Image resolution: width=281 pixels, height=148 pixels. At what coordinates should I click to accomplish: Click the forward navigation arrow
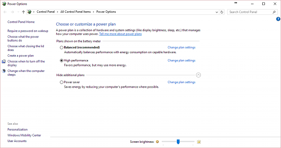[x=12, y=12]
